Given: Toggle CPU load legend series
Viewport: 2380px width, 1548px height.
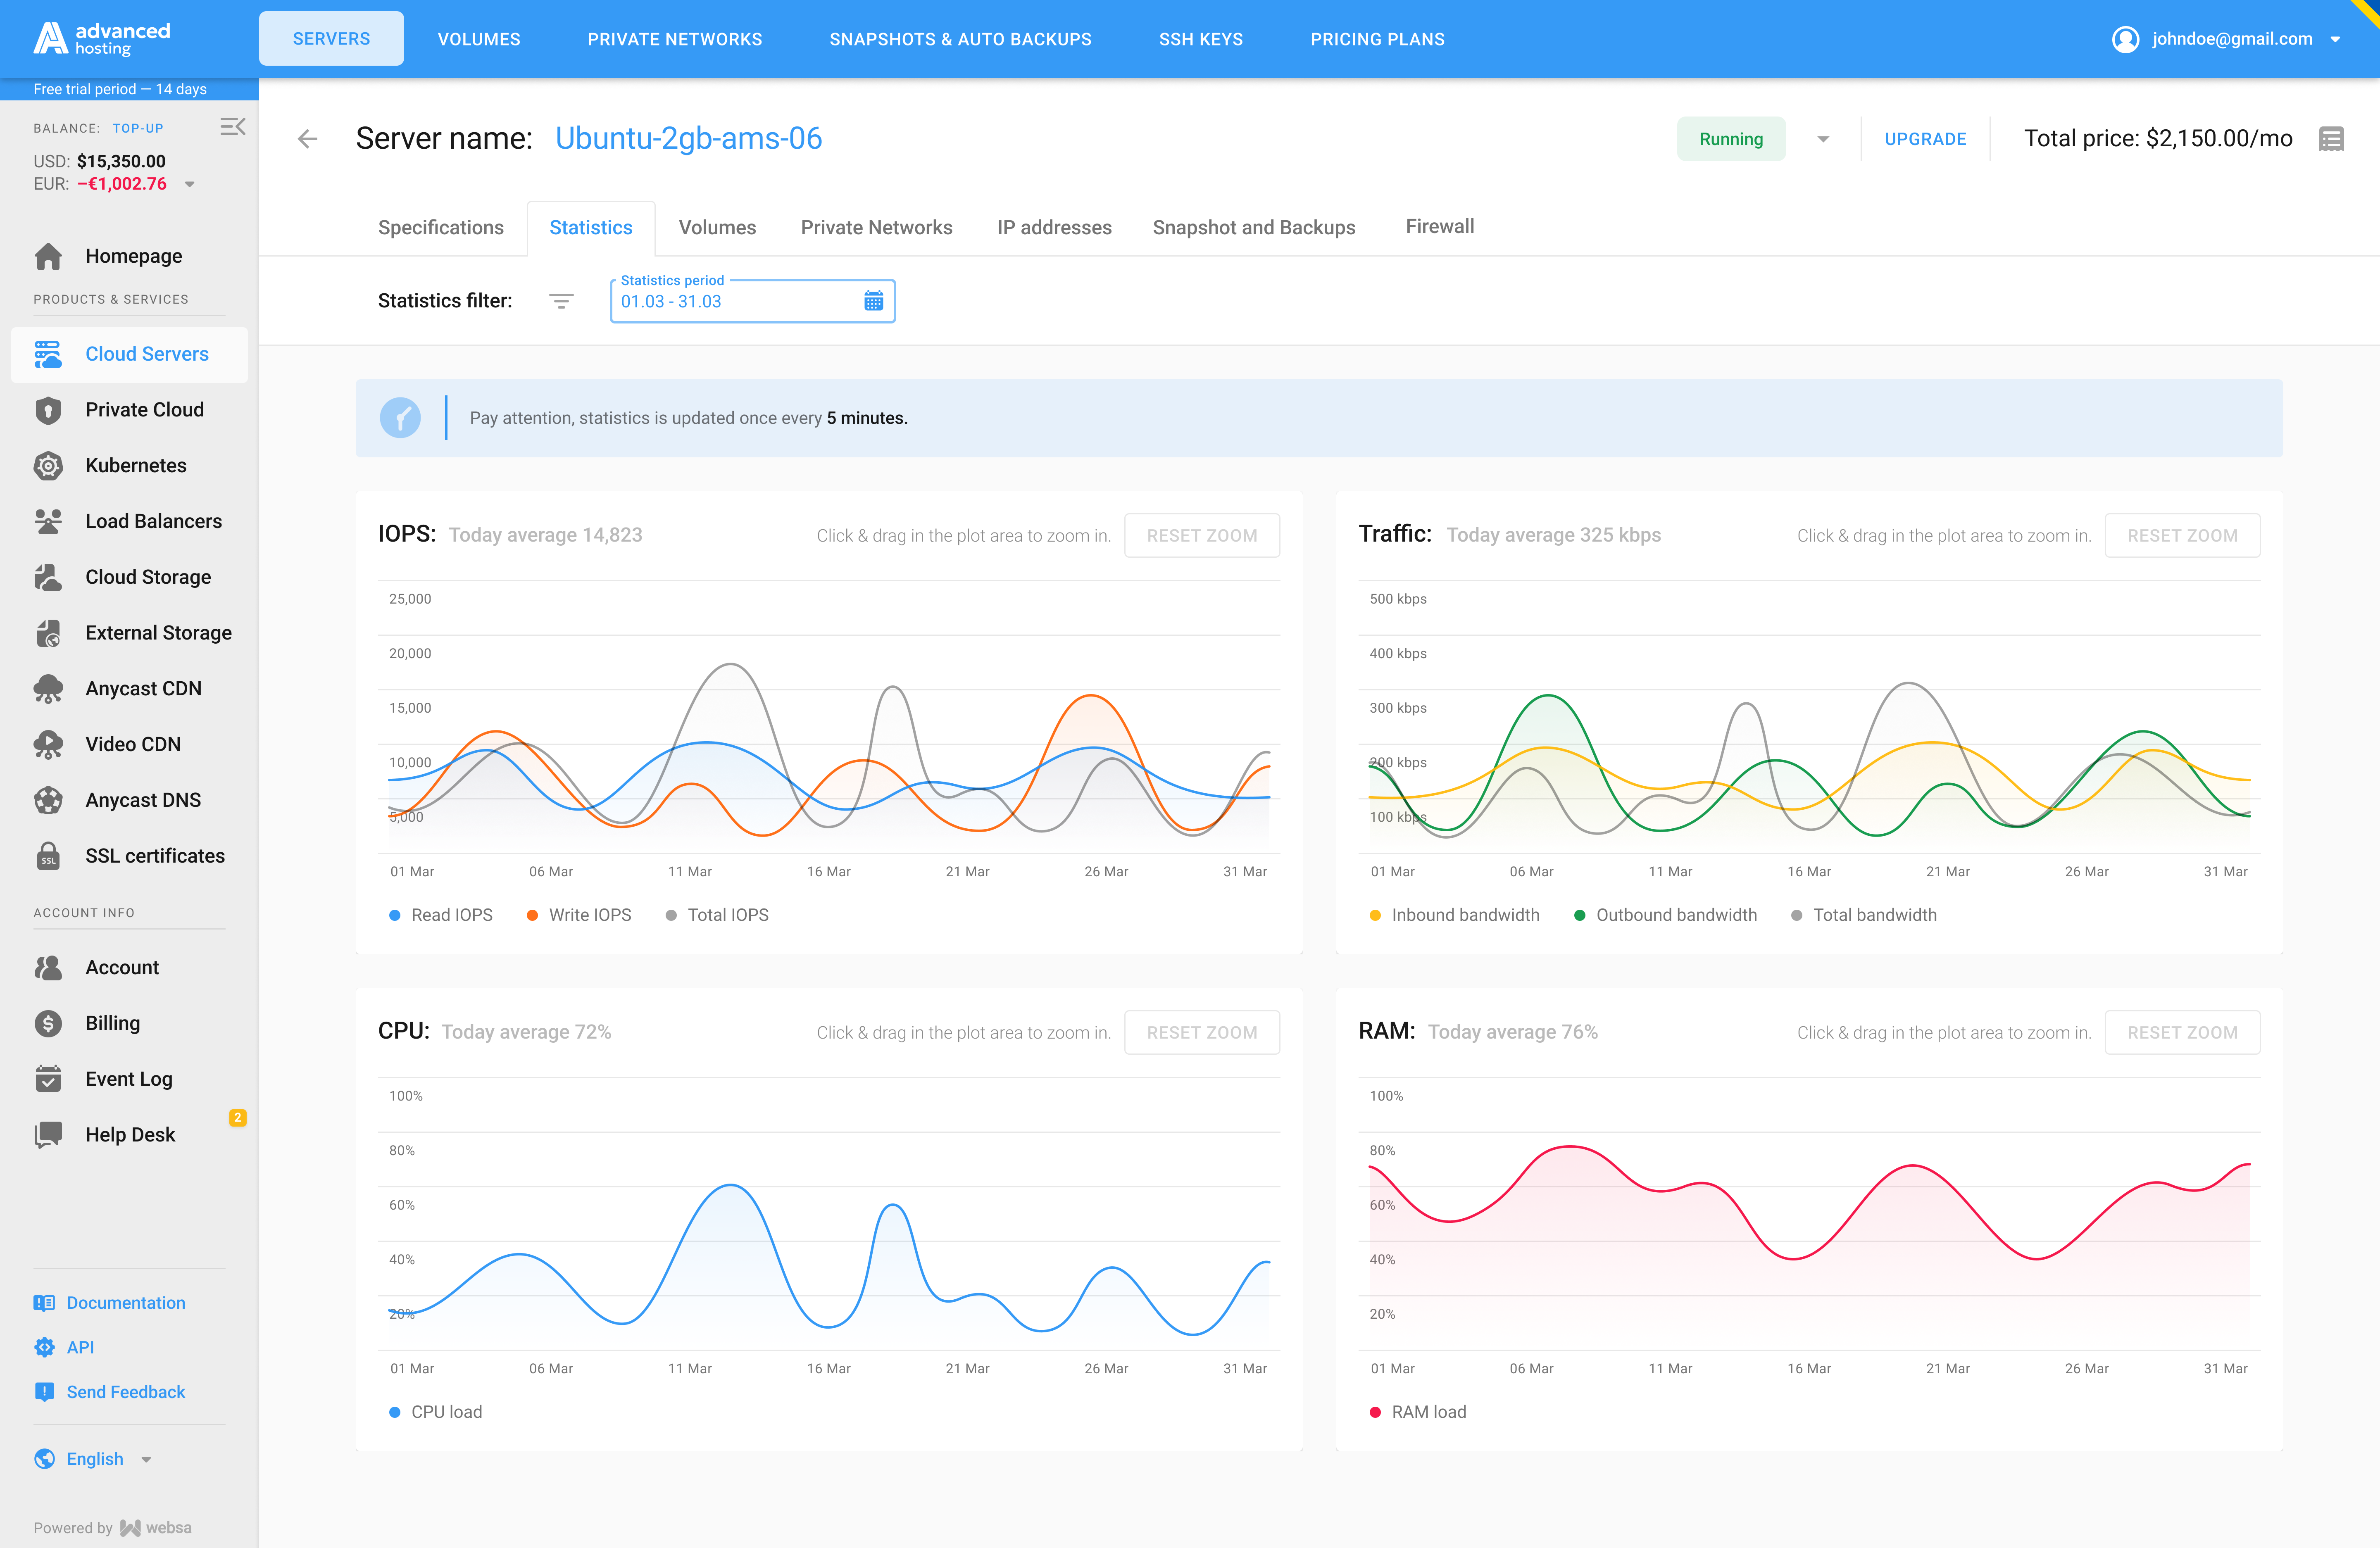Looking at the screenshot, I should (436, 1412).
